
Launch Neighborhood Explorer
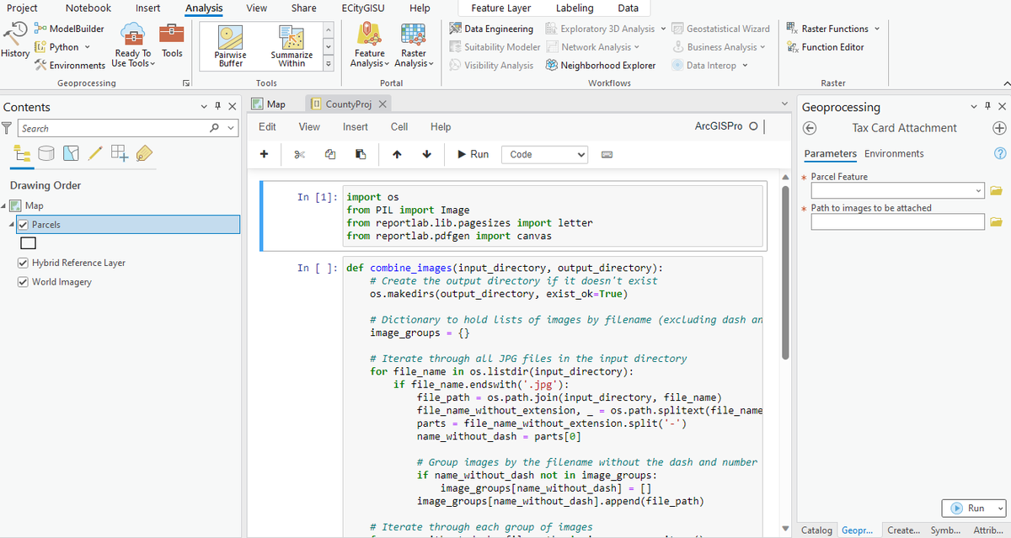point(601,65)
